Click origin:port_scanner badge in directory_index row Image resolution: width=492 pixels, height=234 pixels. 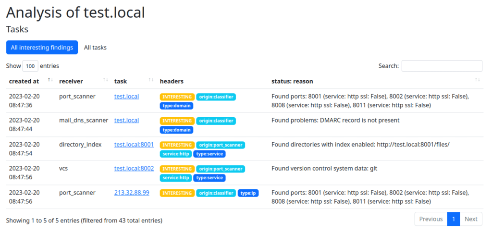(x=220, y=145)
